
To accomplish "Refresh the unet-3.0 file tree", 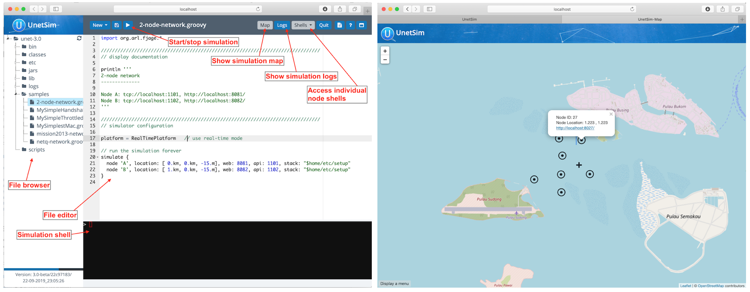I will pos(79,38).
